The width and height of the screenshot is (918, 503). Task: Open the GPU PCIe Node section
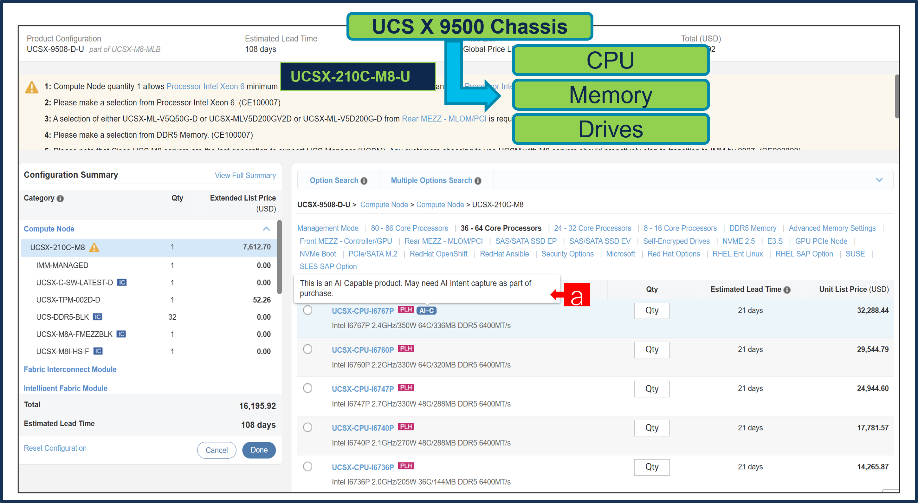(x=821, y=241)
